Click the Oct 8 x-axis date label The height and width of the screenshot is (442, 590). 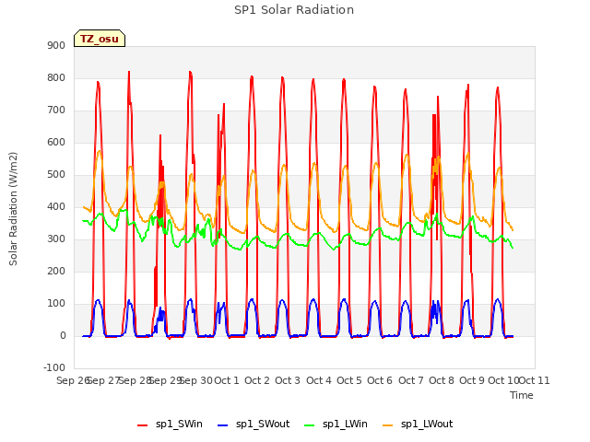(442, 380)
